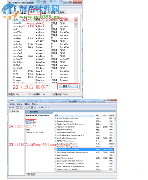Screen dimensions: 148x180
Task: Select the gear icon beside Application Experience
Action: point(56,127)
